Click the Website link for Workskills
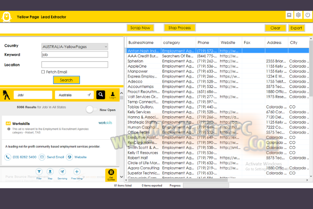The image size is (313, 209). (80, 157)
